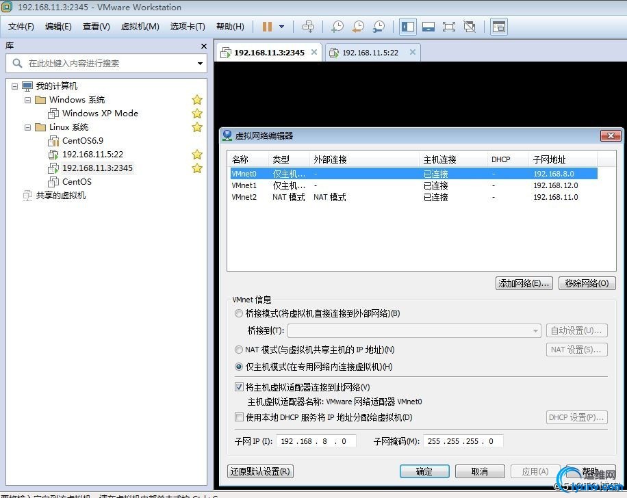Toggle 将主机虚拟适配器连接到此网络 checkbox
Image resolution: width=627 pixels, height=498 pixels.
point(239,387)
